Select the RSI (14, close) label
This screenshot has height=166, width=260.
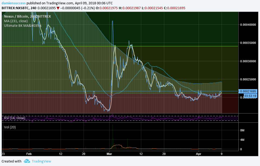tap(15, 118)
